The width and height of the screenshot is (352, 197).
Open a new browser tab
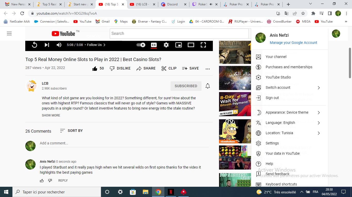[x=288, y=4]
